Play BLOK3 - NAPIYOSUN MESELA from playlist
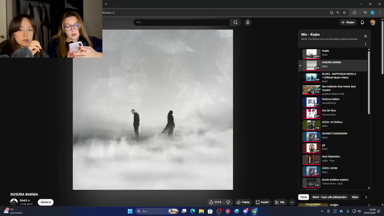Image resolution: width=384 pixels, height=216 pixels. (x=333, y=77)
